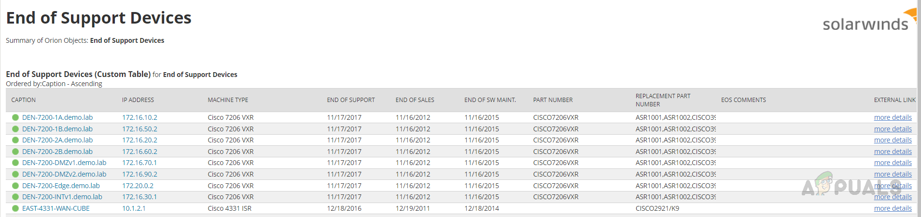Open more details link for DEN-7200-1A row
Screen dimensions: 921x217
(893, 117)
